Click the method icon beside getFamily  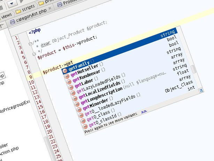[x=65, y=71]
